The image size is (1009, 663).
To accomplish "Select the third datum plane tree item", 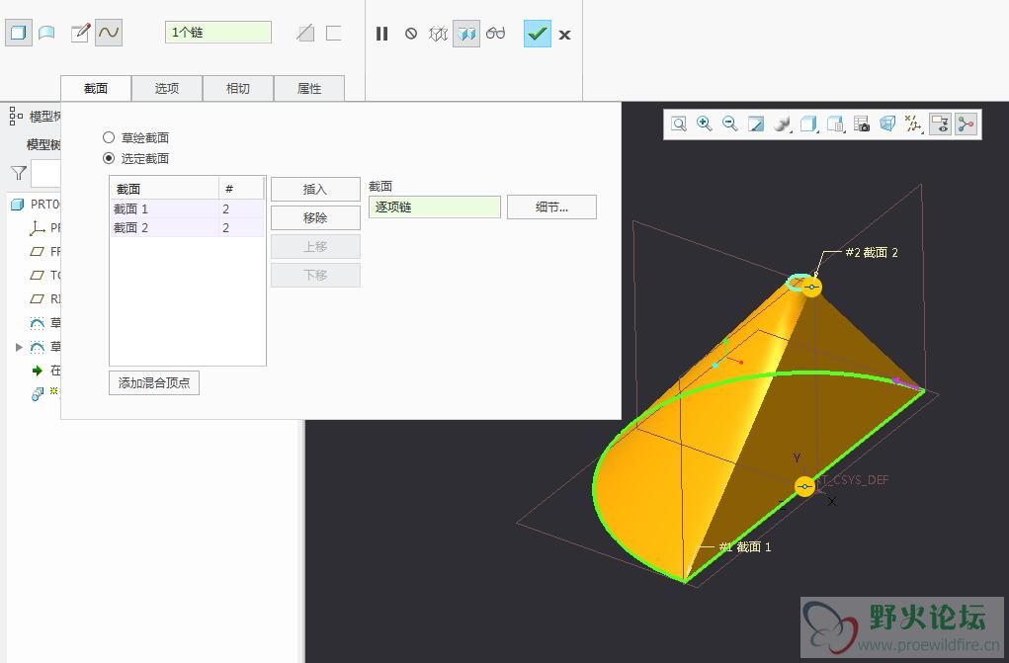I will [45, 298].
